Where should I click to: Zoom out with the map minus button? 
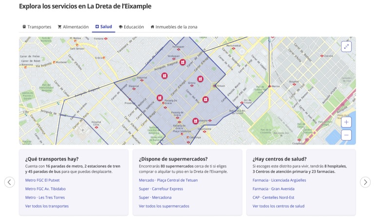(x=346, y=135)
